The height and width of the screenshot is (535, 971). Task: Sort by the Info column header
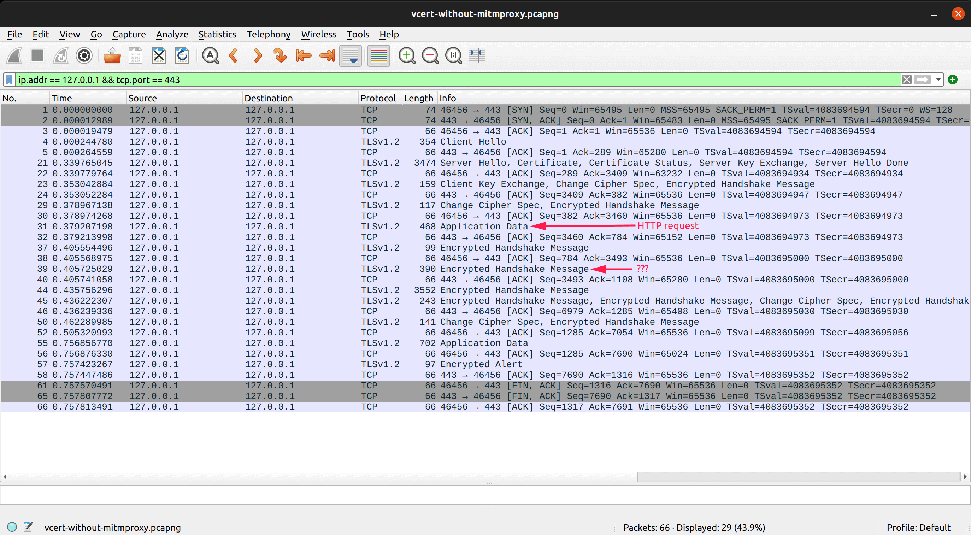(x=704, y=98)
